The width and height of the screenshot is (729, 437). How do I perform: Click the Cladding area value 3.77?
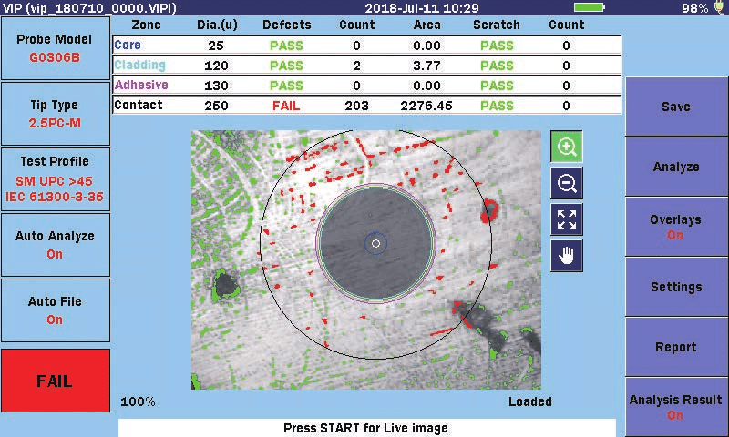point(426,66)
